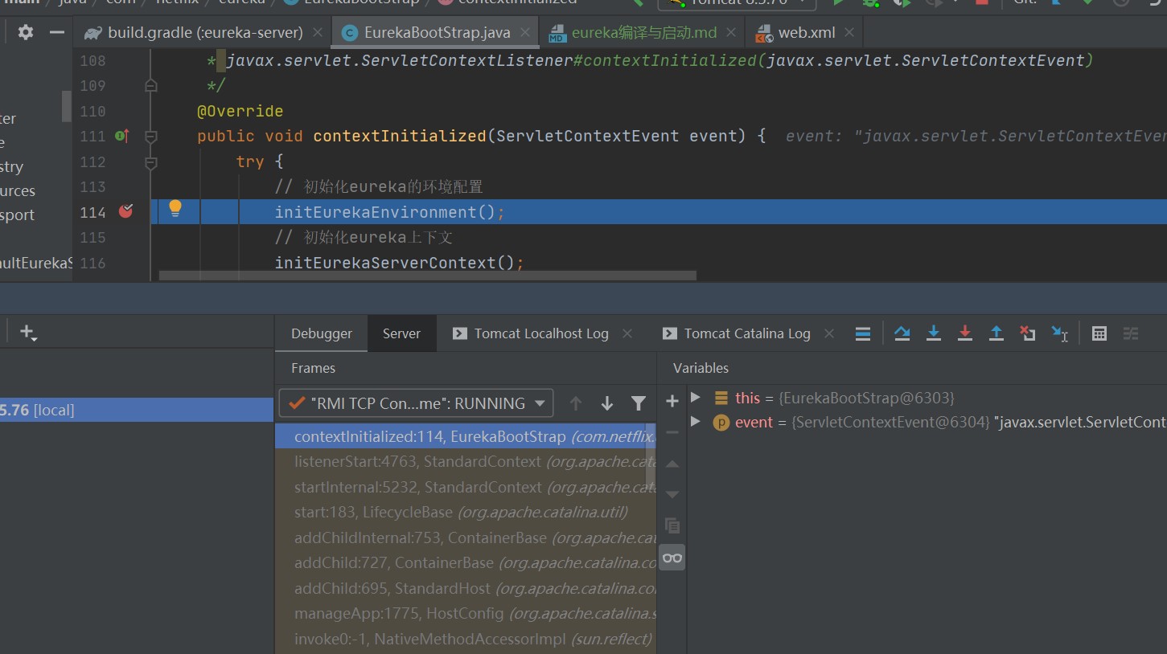Click line number 113 in gutter
This screenshot has height=654, width=1167.
pos(92,186)
